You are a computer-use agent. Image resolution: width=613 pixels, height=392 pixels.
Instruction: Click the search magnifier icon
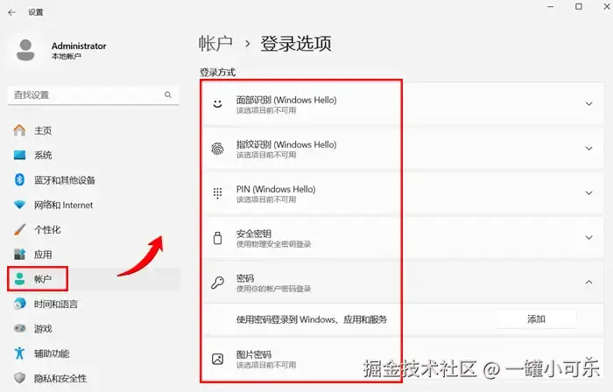coord(168,94)
